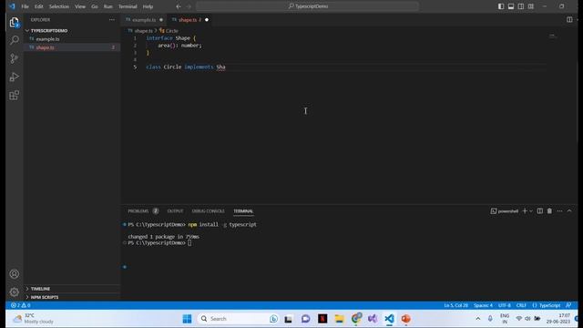Image resolution: width=583 pixels, height=328 pixels.
Task: Split the terminal panel
Action: tap(540, 210)
